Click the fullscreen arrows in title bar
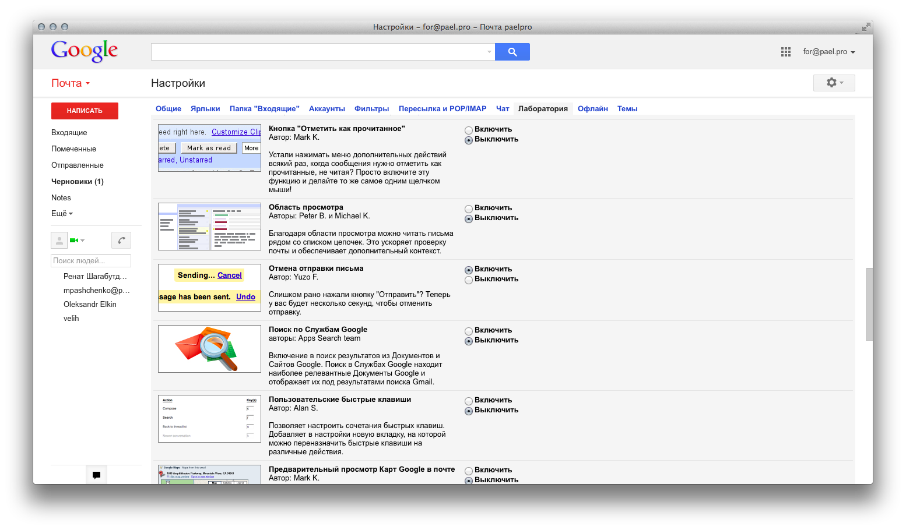Image resolution: width=906 pixels, height=530 pixels. [866, 27]
